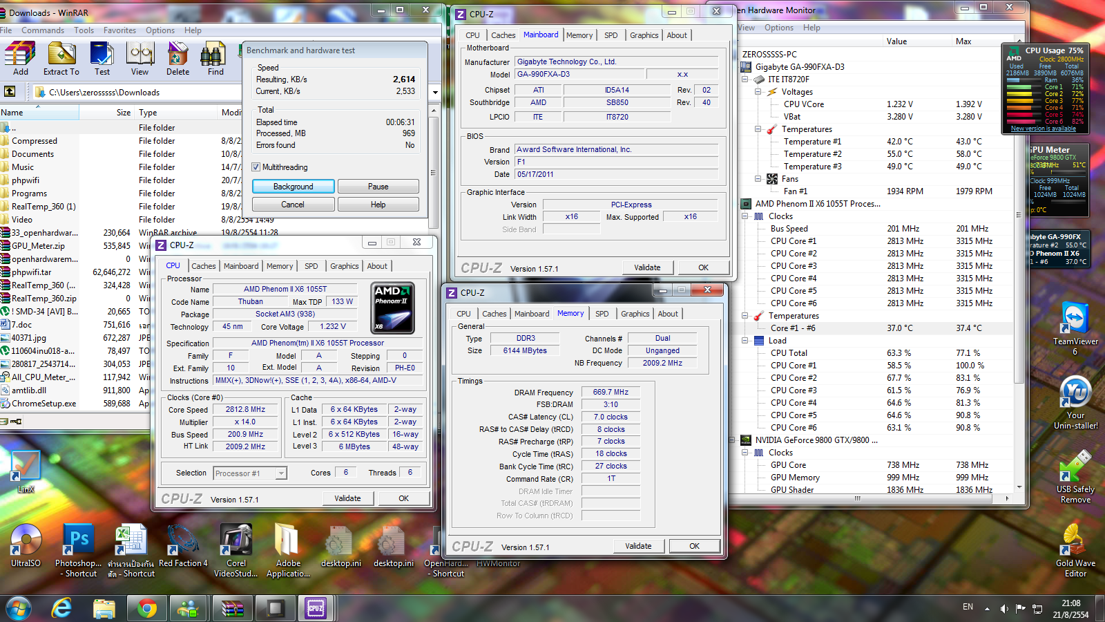Image resolution: width=1105 pixels, height=622 pixels.
Task: Select the 'CPU VCore' row in Hardware Monitor
Action: [877, 104]
